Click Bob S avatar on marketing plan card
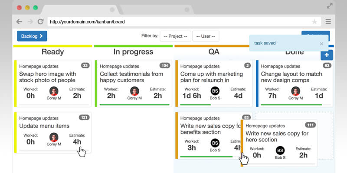The width and height of the screenshot is (347, 173). 215,91
